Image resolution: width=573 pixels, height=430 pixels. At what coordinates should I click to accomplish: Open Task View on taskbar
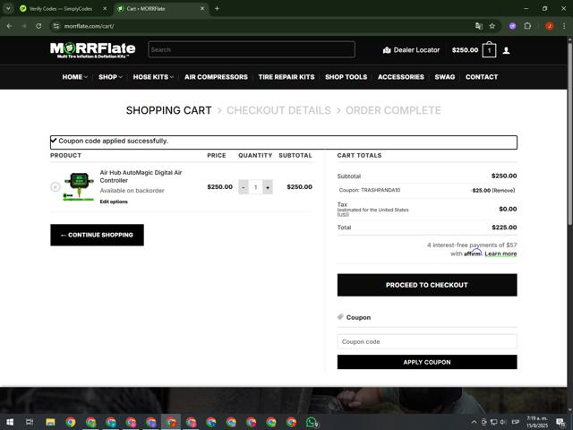[x=30, y=422]
